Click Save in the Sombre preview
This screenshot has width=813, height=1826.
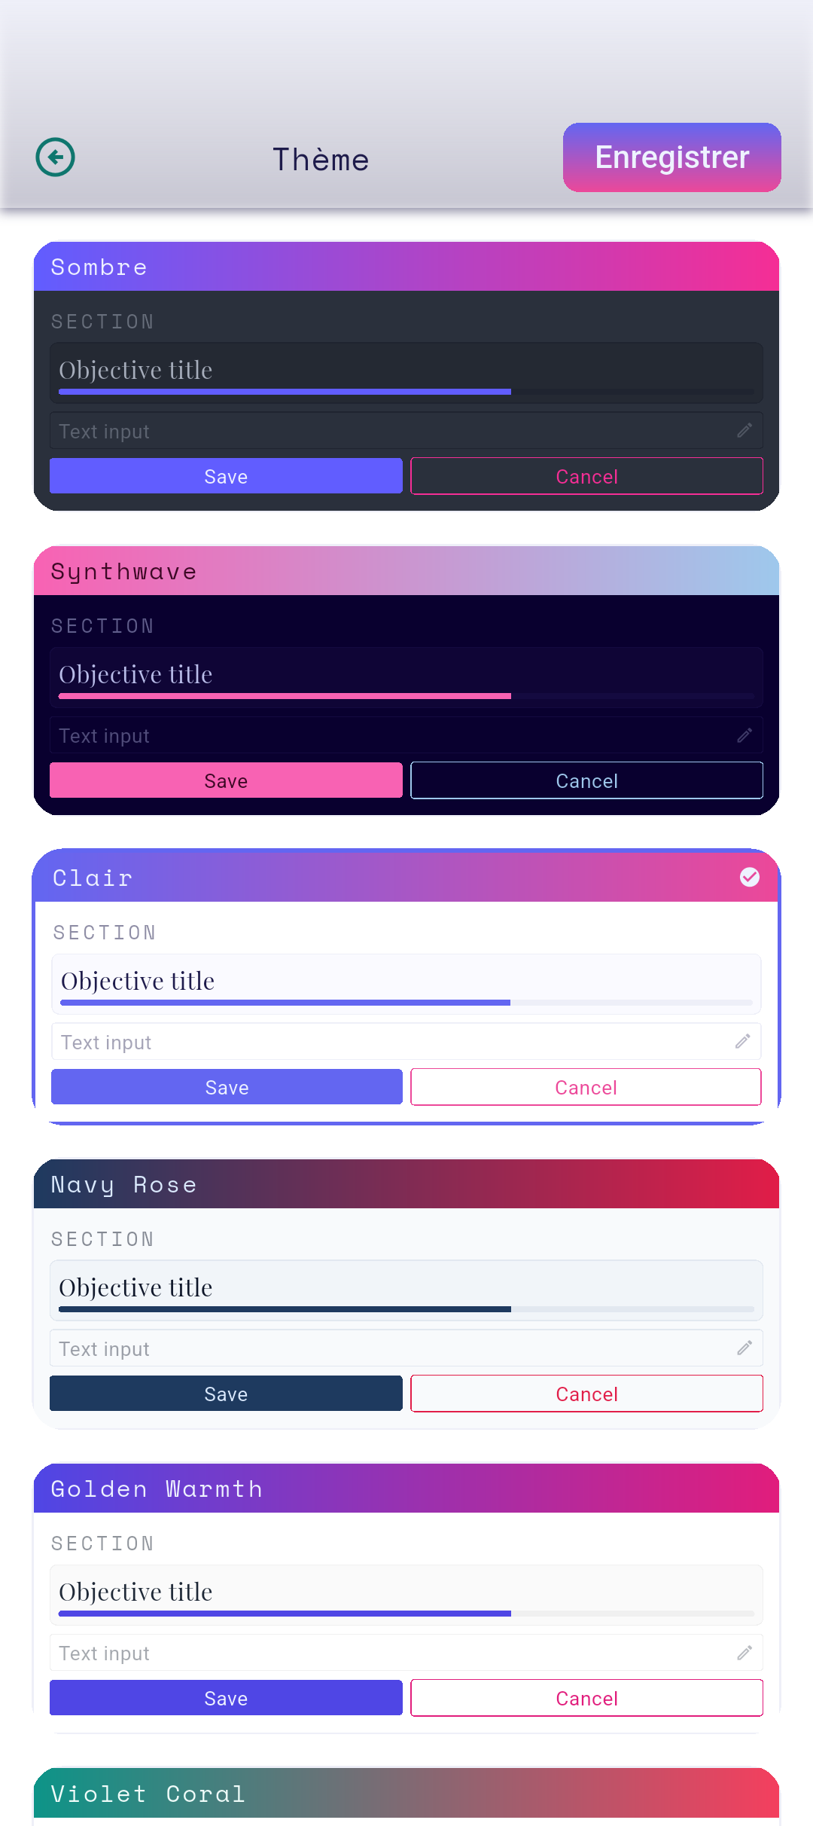coord(226,476)
